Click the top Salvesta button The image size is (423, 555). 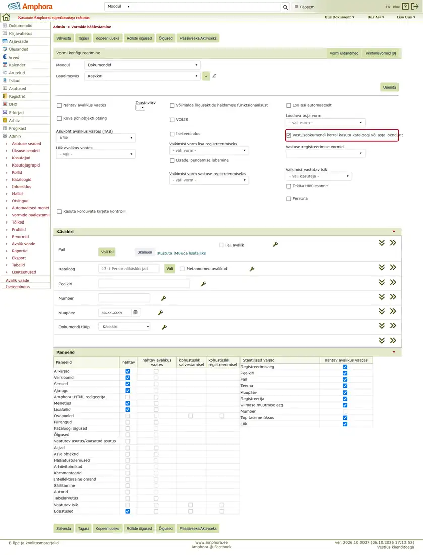tap(64, 38)
